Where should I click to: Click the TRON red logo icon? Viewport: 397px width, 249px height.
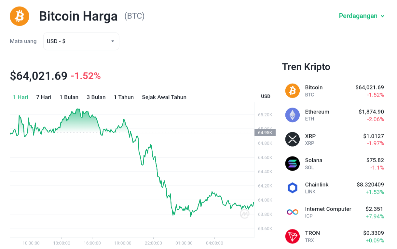pyautogui.click(x=293, y=236)
